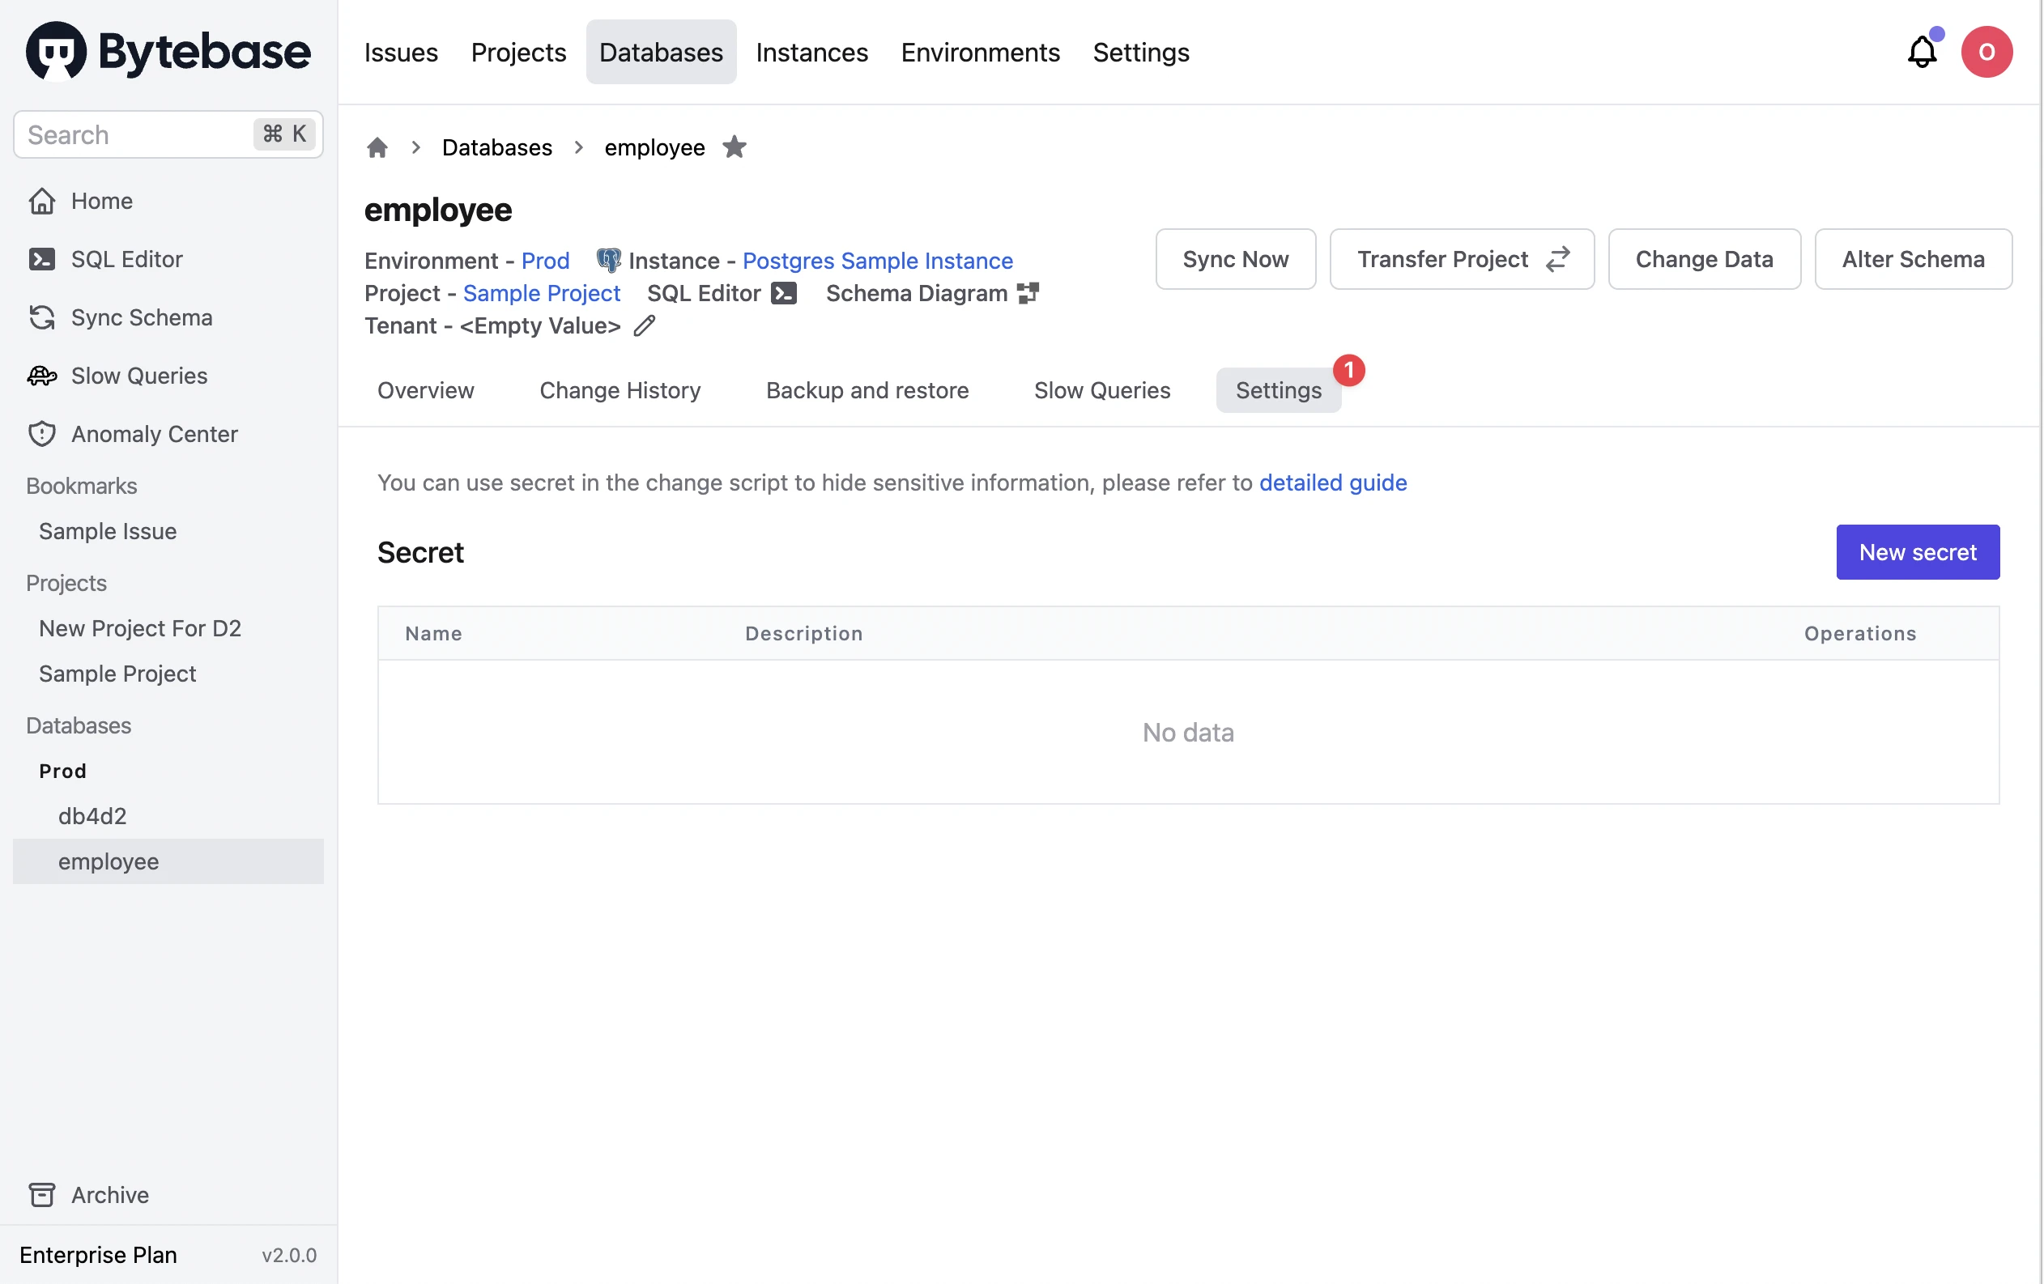Open New Project For D2
The width and height of the screenshot is (2044, 1284).
point(140,628)
